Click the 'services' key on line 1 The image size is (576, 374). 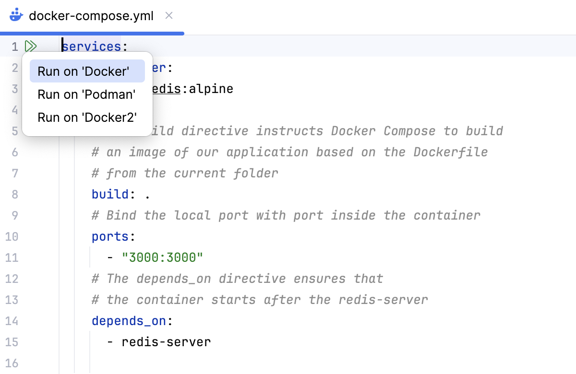(92, 47)
